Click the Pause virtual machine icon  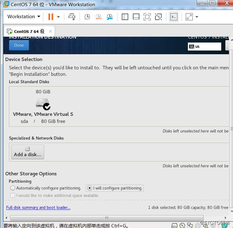pyautogui.click(x=51, y=17)
